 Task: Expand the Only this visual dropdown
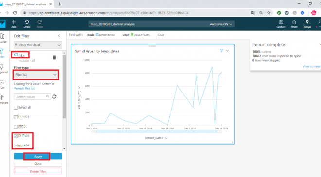click(38, 45)
